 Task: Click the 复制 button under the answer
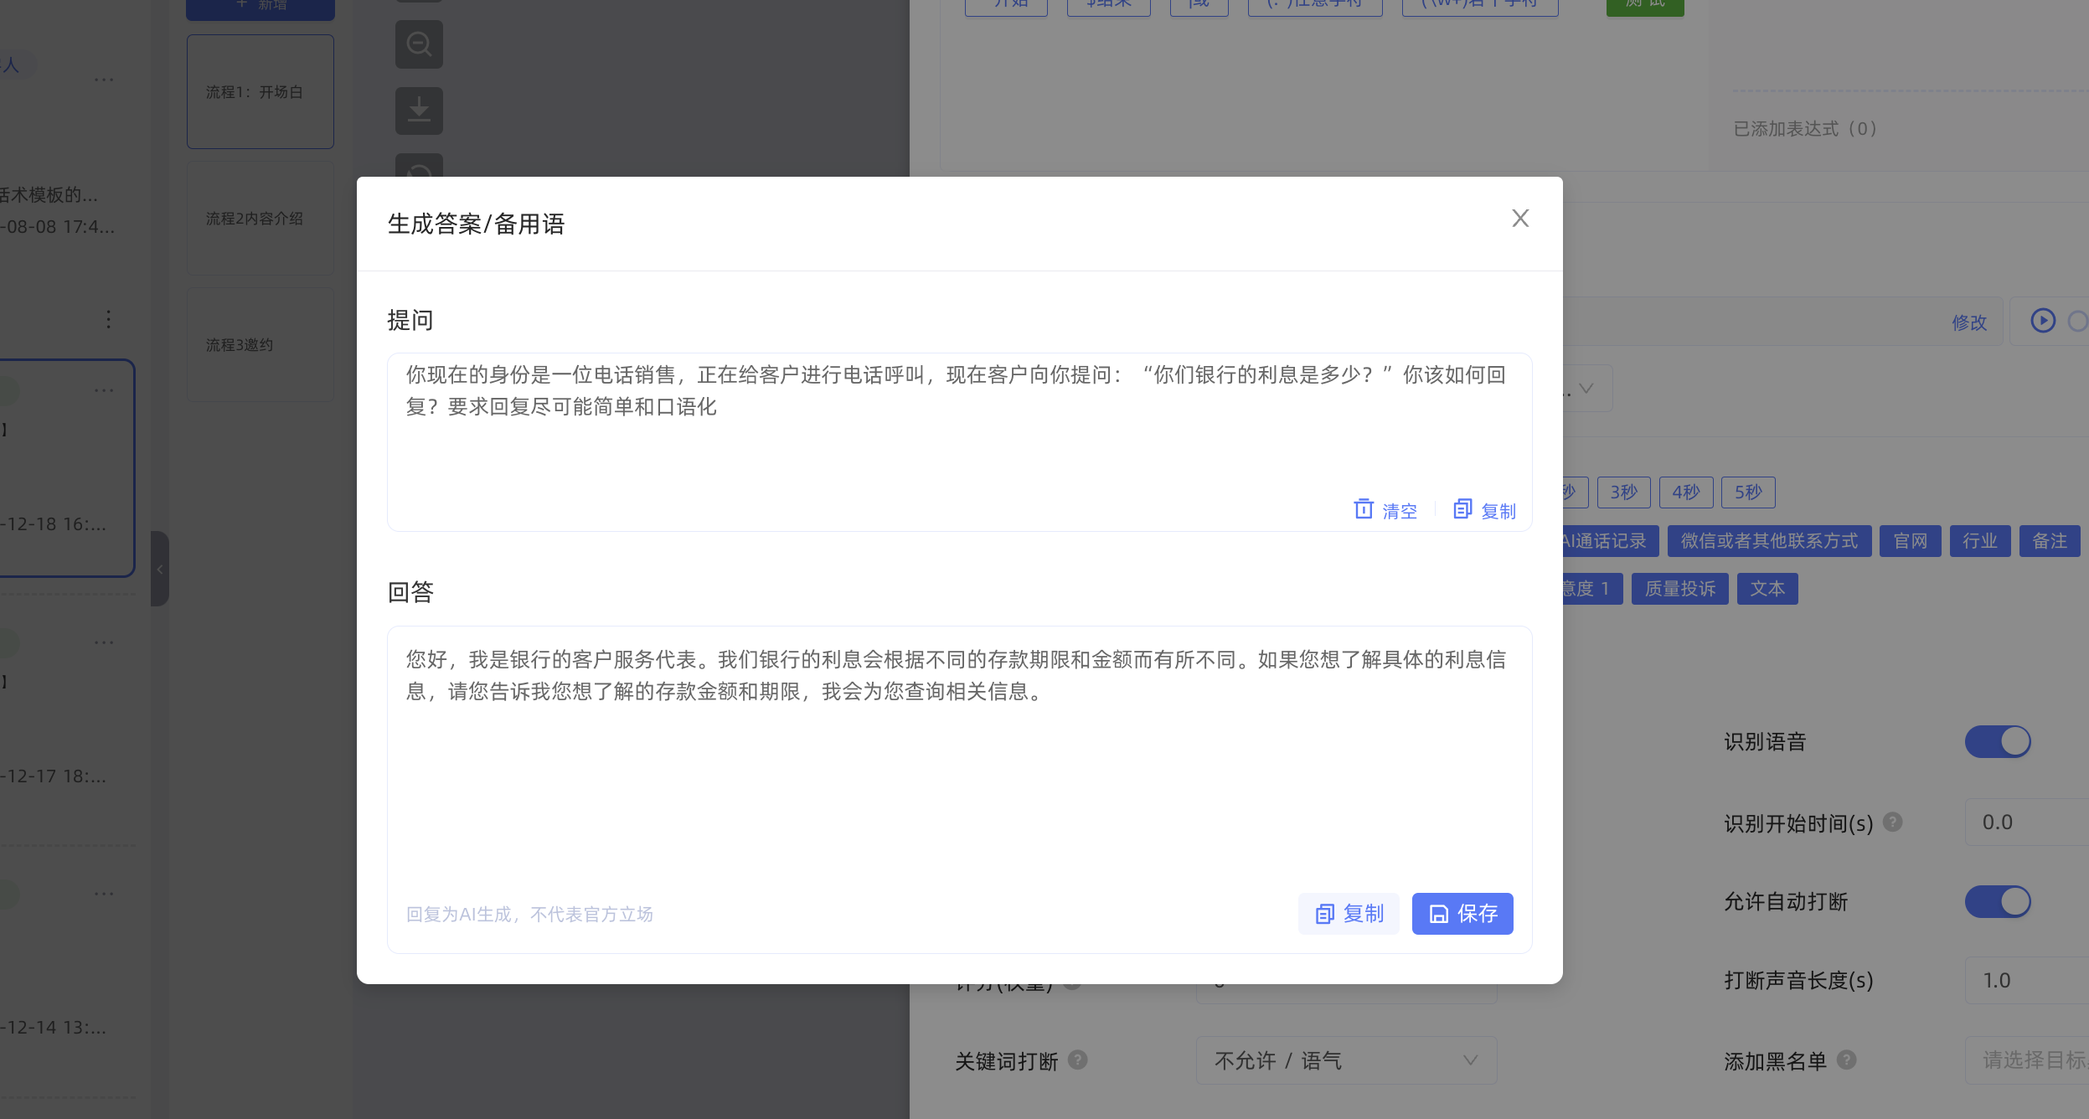click(1349, 914)
